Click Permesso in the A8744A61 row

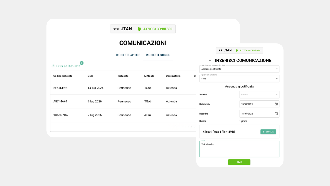pos(124,102)
